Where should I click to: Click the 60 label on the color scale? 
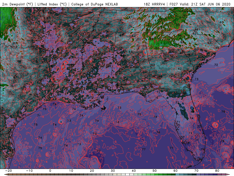tap(175, 171)
